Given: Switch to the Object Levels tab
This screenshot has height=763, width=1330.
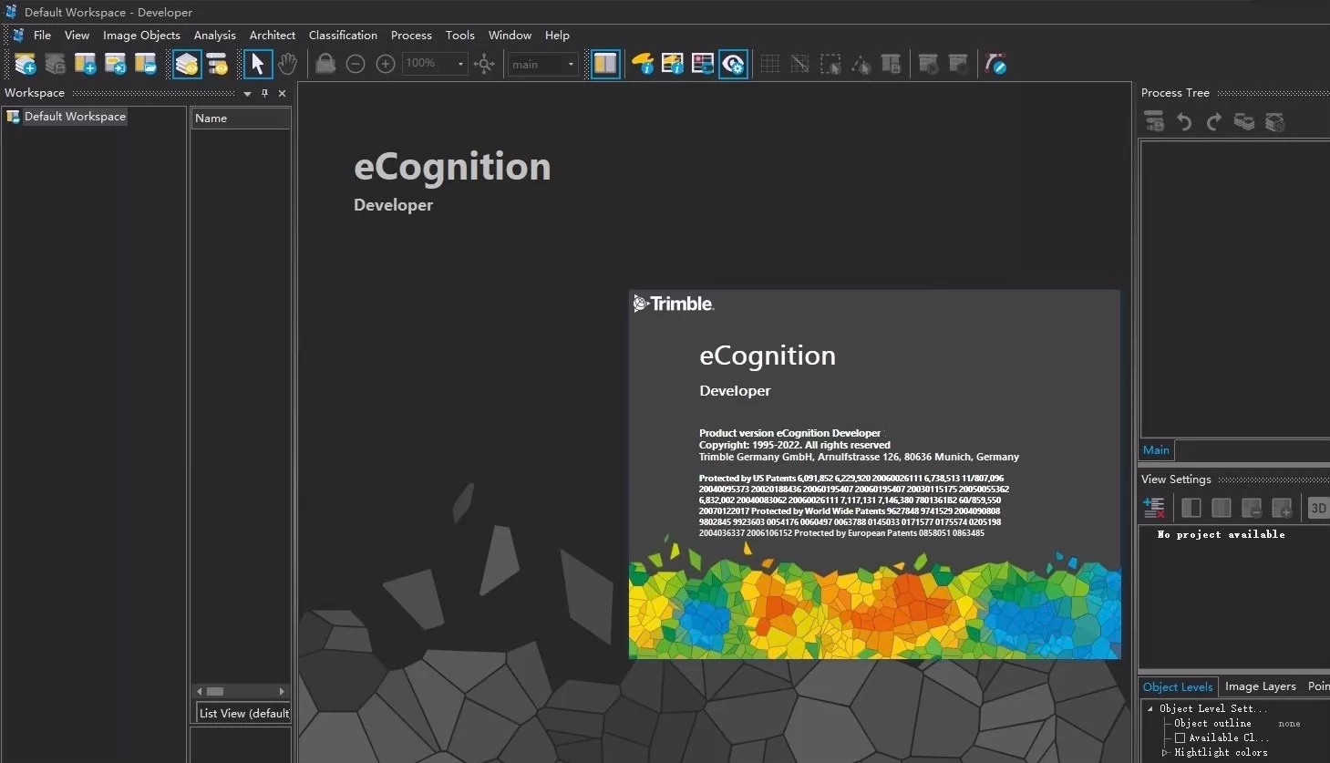Looking at the screenshot, I should 1178,686.
